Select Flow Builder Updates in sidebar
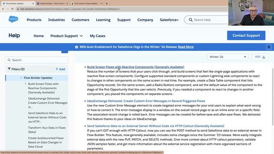Viewport: 274px width, 154px height. tap(38, 78)
